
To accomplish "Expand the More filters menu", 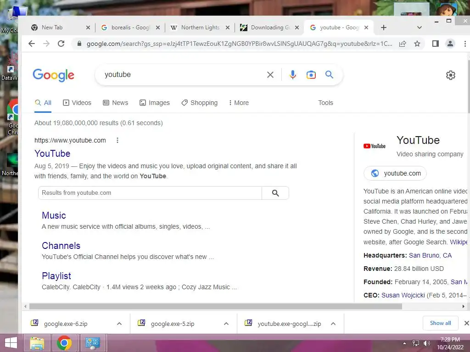I will (x=239, y=103).
